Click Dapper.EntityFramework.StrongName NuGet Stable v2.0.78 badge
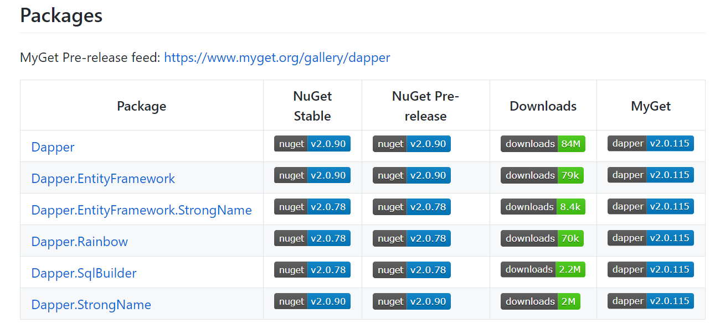The width and height of the screenshot is (720, 334). 312,207
